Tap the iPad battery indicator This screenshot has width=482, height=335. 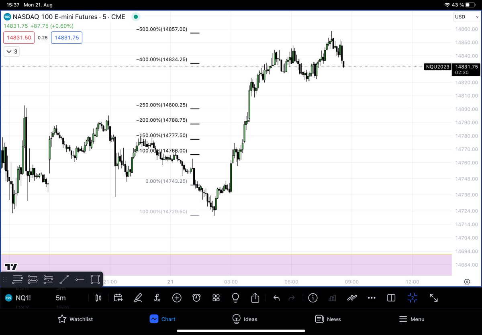pyautogui.click(x=471, y=4)
